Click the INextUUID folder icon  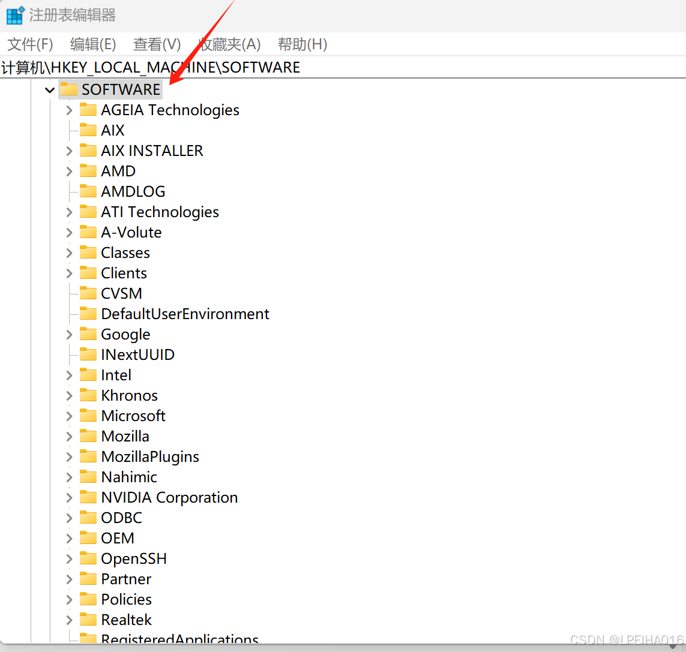click(88, 354)
